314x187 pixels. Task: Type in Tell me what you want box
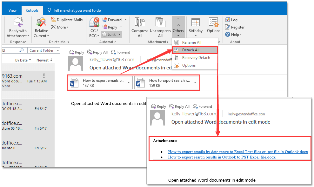pyautogui.click(x=77, y=10)
